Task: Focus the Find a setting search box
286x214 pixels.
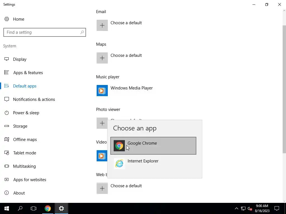Action: pos(45,32)
